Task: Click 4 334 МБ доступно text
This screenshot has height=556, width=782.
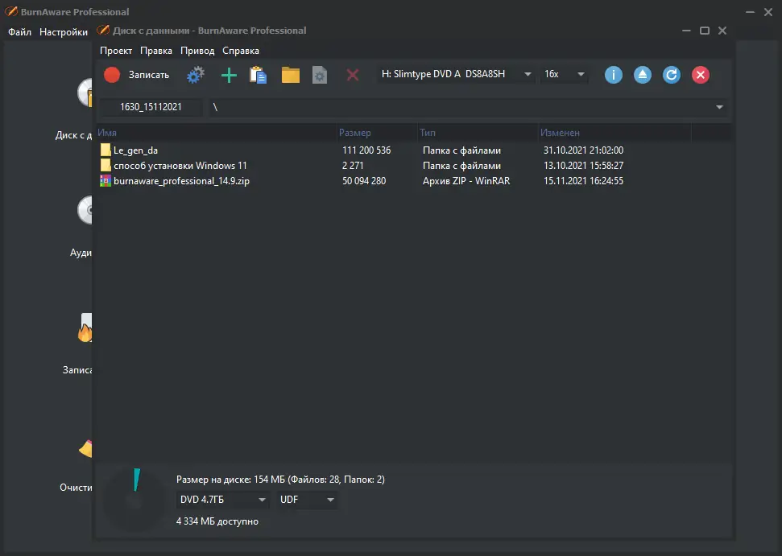Action: pos(217,521)
